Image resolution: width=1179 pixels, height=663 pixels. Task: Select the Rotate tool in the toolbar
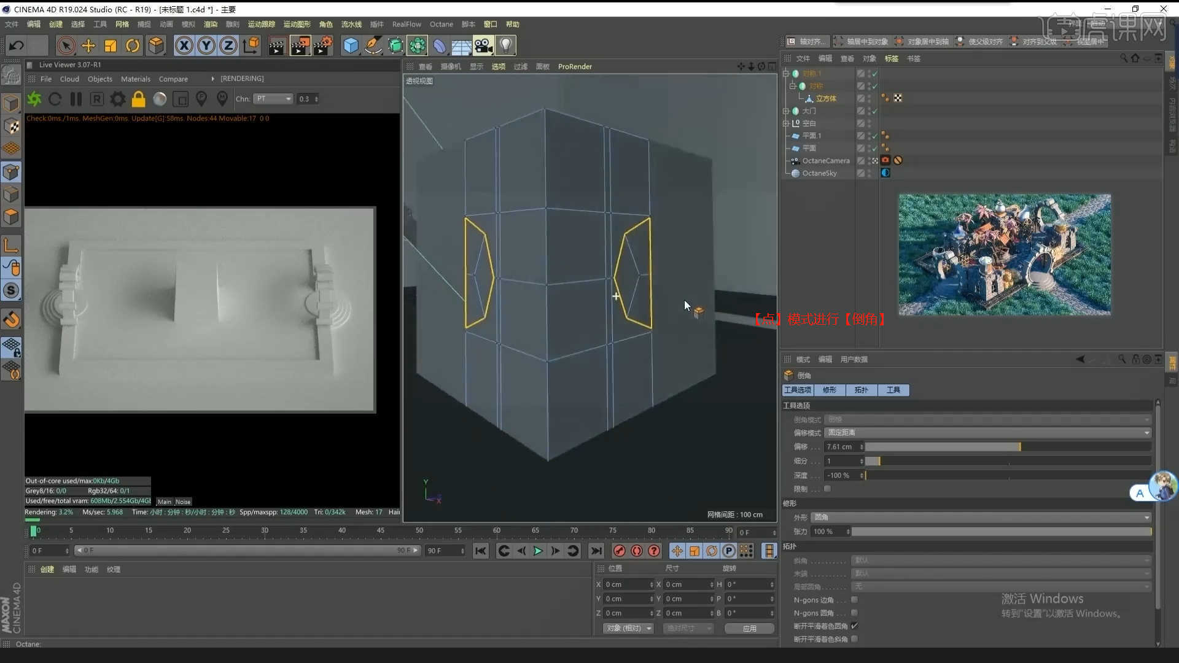pyautogui.click(x=133, y=45)
